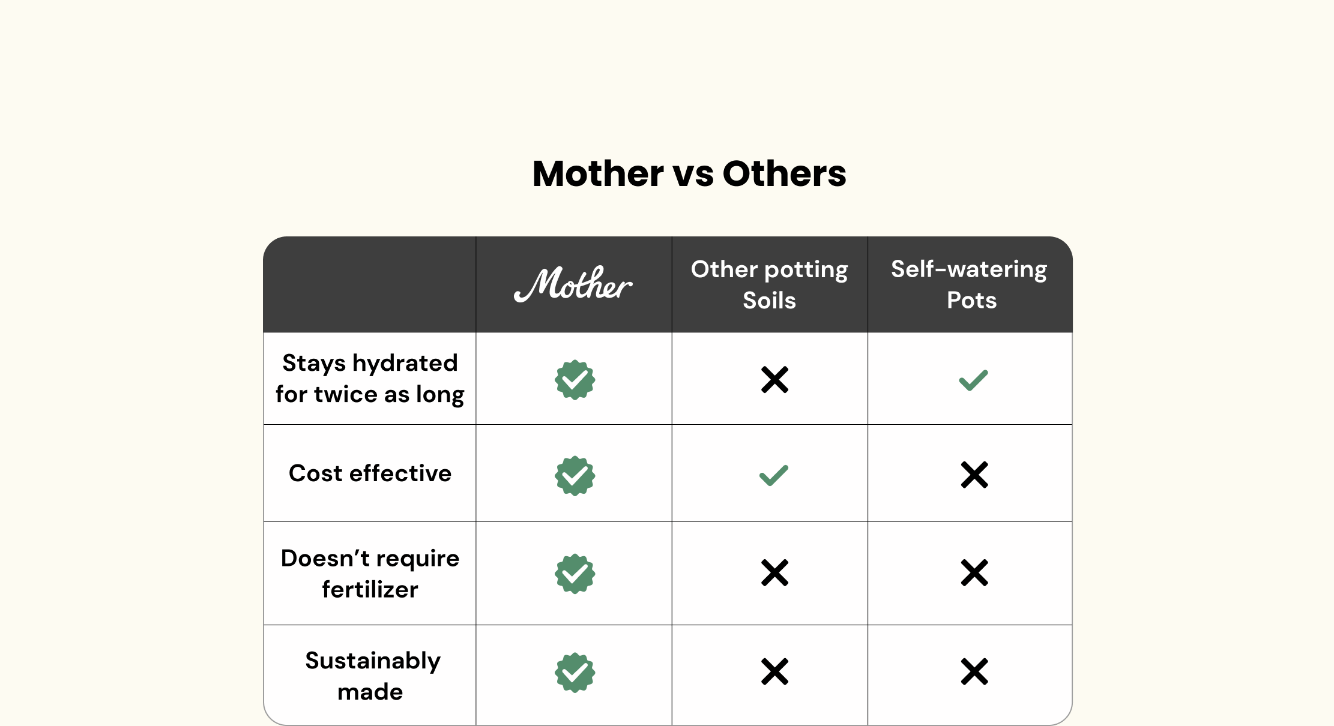Click the "Stays hydrated for twice as long" label
This screenshot has width=1334, height=726.
point(370,379)
